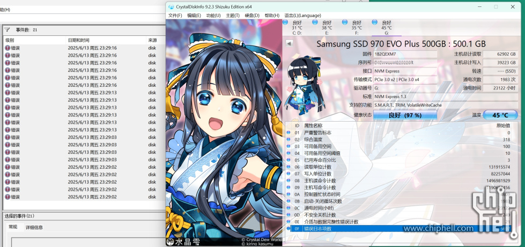Click the interface field NVM Express
The width and height of the screenshot is (525, 247).
pyautogui.click(x=405, y=71)
